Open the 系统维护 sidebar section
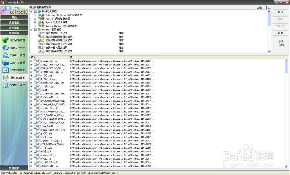The width and height of the screenshot is (290, 175). tap(14, 168)
